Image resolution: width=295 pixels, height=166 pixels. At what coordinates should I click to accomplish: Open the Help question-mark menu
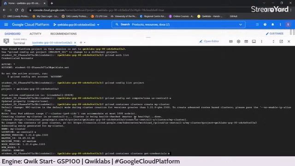[x=265, y=24]
